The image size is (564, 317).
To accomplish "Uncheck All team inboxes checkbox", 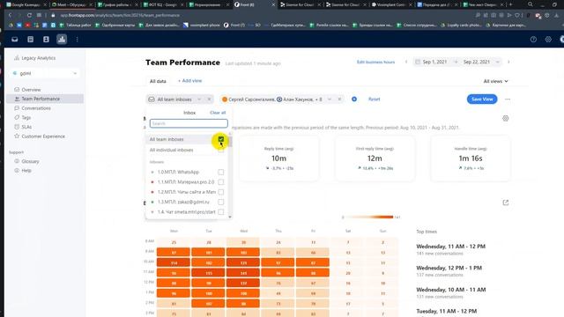I will click(221, 139).
